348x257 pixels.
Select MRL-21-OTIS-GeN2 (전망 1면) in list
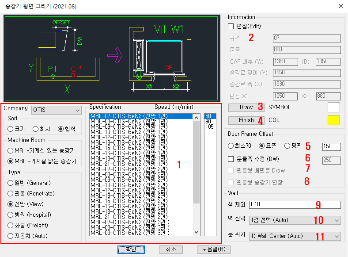(141, 164)
